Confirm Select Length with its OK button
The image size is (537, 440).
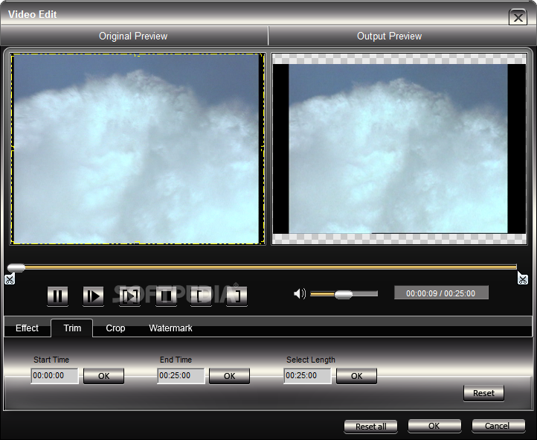(x=356, y=376)
